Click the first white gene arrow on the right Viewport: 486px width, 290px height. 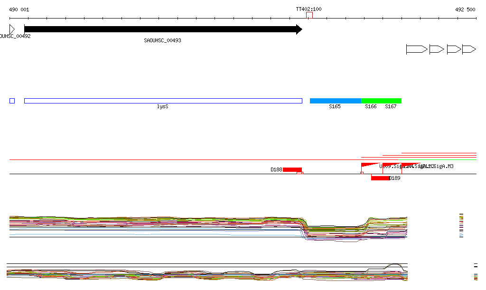pyautogui.click(x=416, y=49)
